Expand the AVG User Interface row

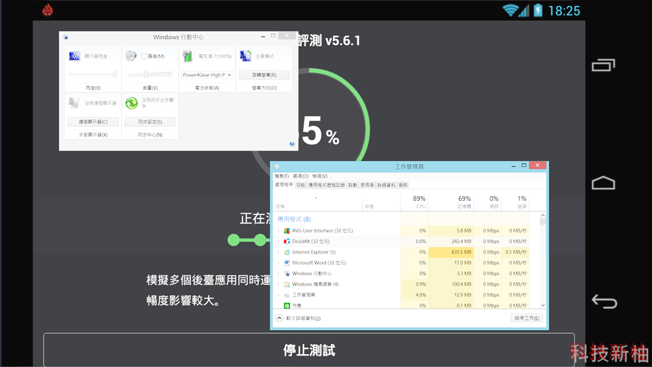tap(278, 231)
